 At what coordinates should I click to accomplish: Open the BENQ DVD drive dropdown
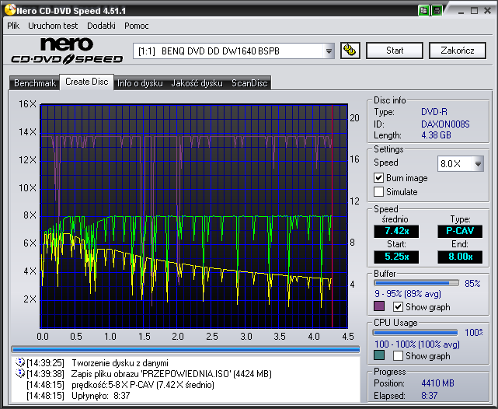[329, 51]
